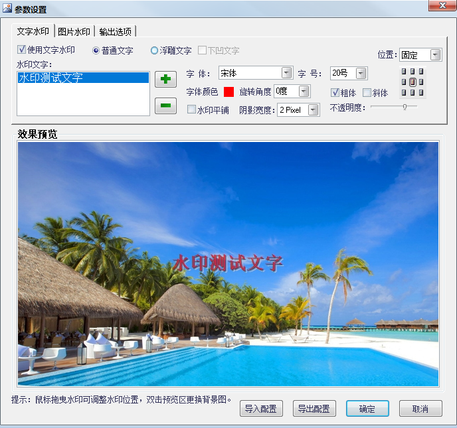Click the green minus remove watermark text button
The height and width of the screenshot is (428, 457).
165,106
